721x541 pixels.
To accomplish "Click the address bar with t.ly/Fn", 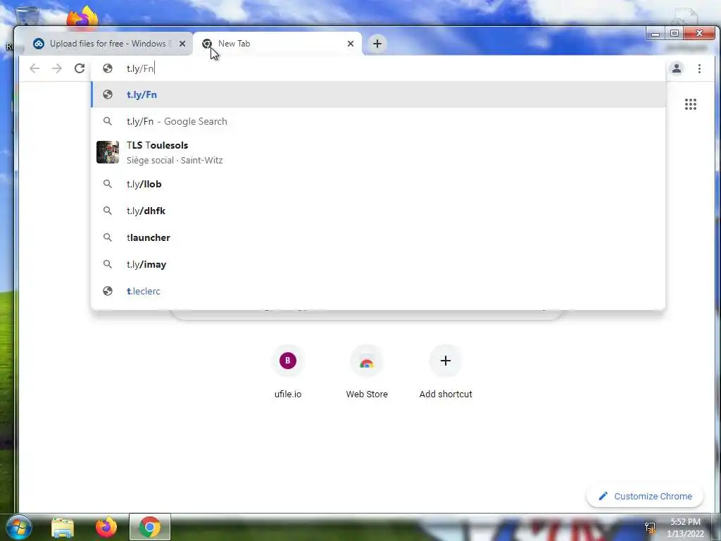I will tap(378, 68).
